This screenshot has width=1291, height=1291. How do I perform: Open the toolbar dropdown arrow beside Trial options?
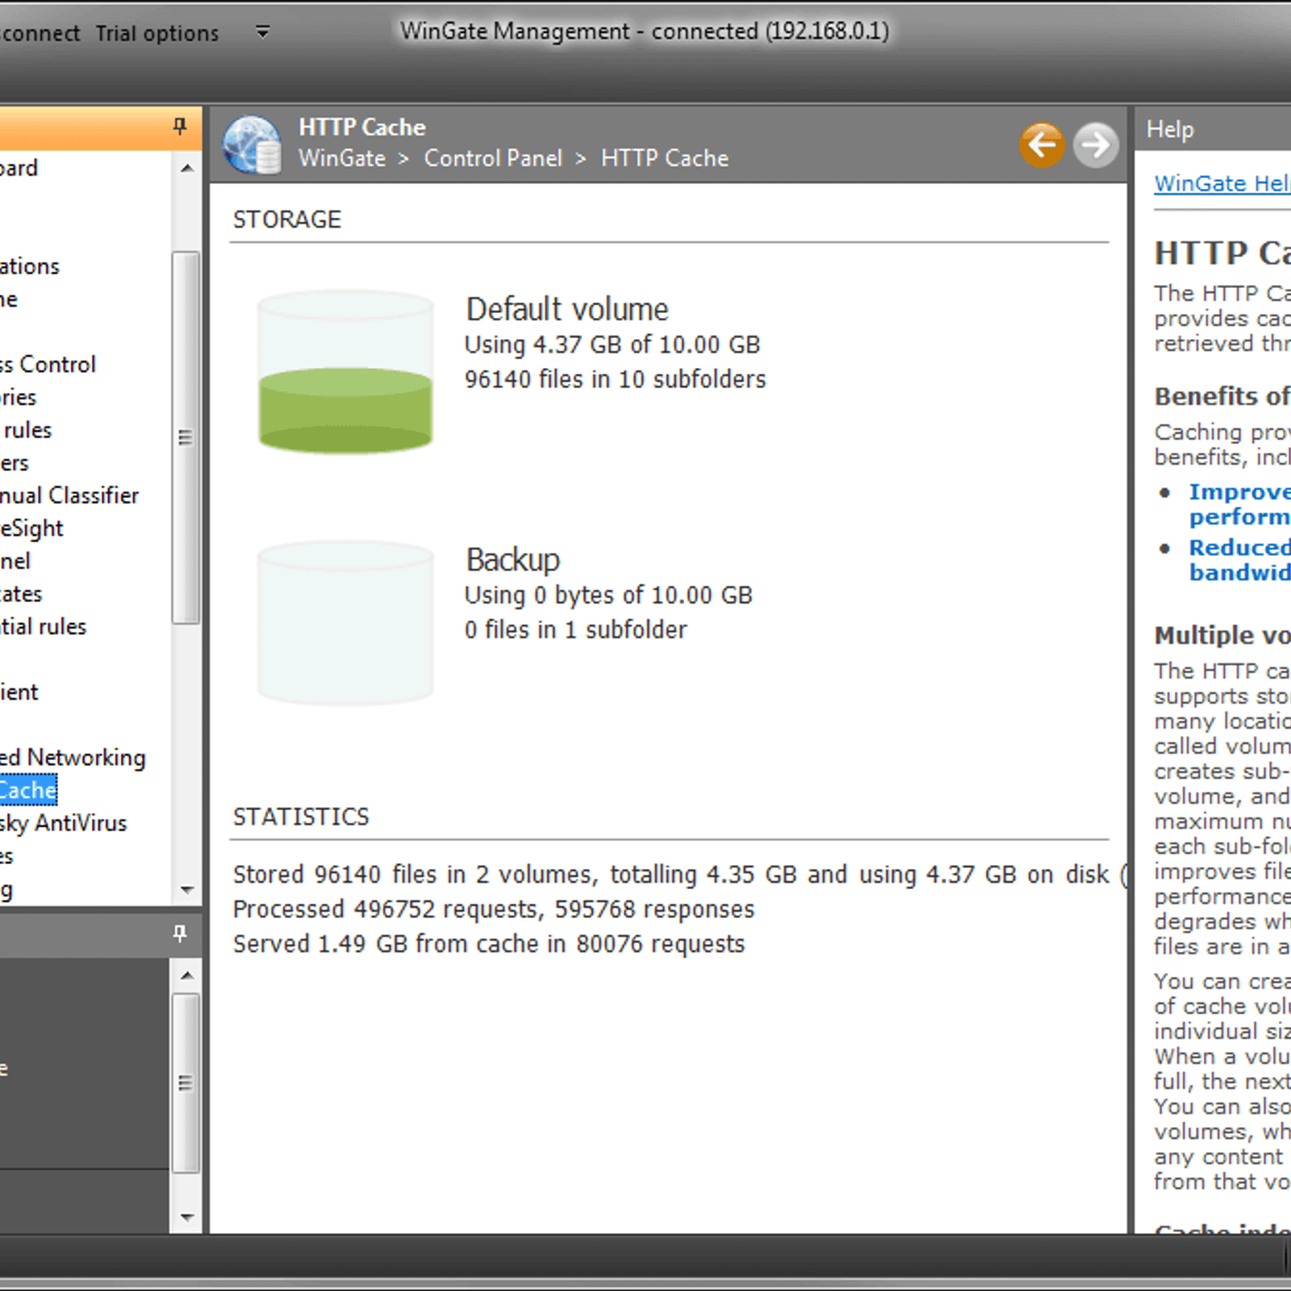pyautogui.click(x=262, y=32)
